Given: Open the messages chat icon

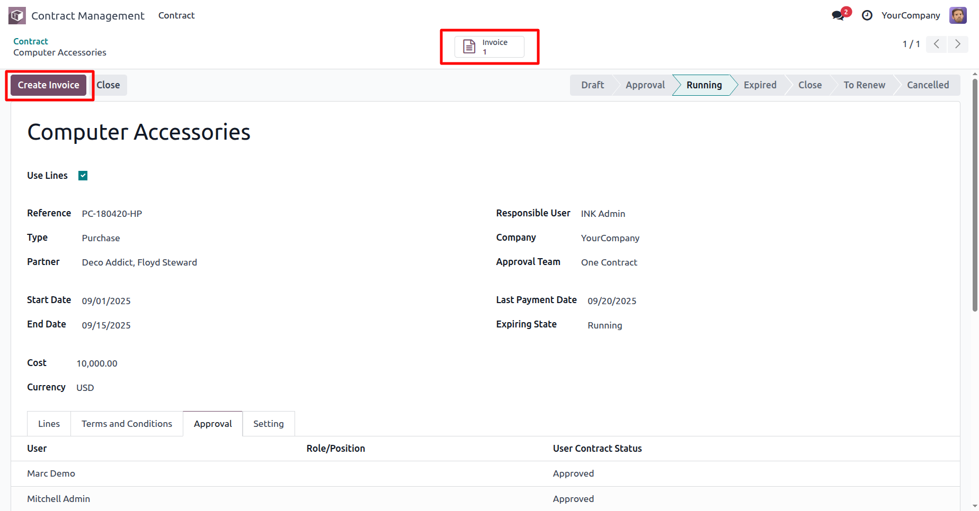Looking at the screenshot, I should (x=839, y=15).
